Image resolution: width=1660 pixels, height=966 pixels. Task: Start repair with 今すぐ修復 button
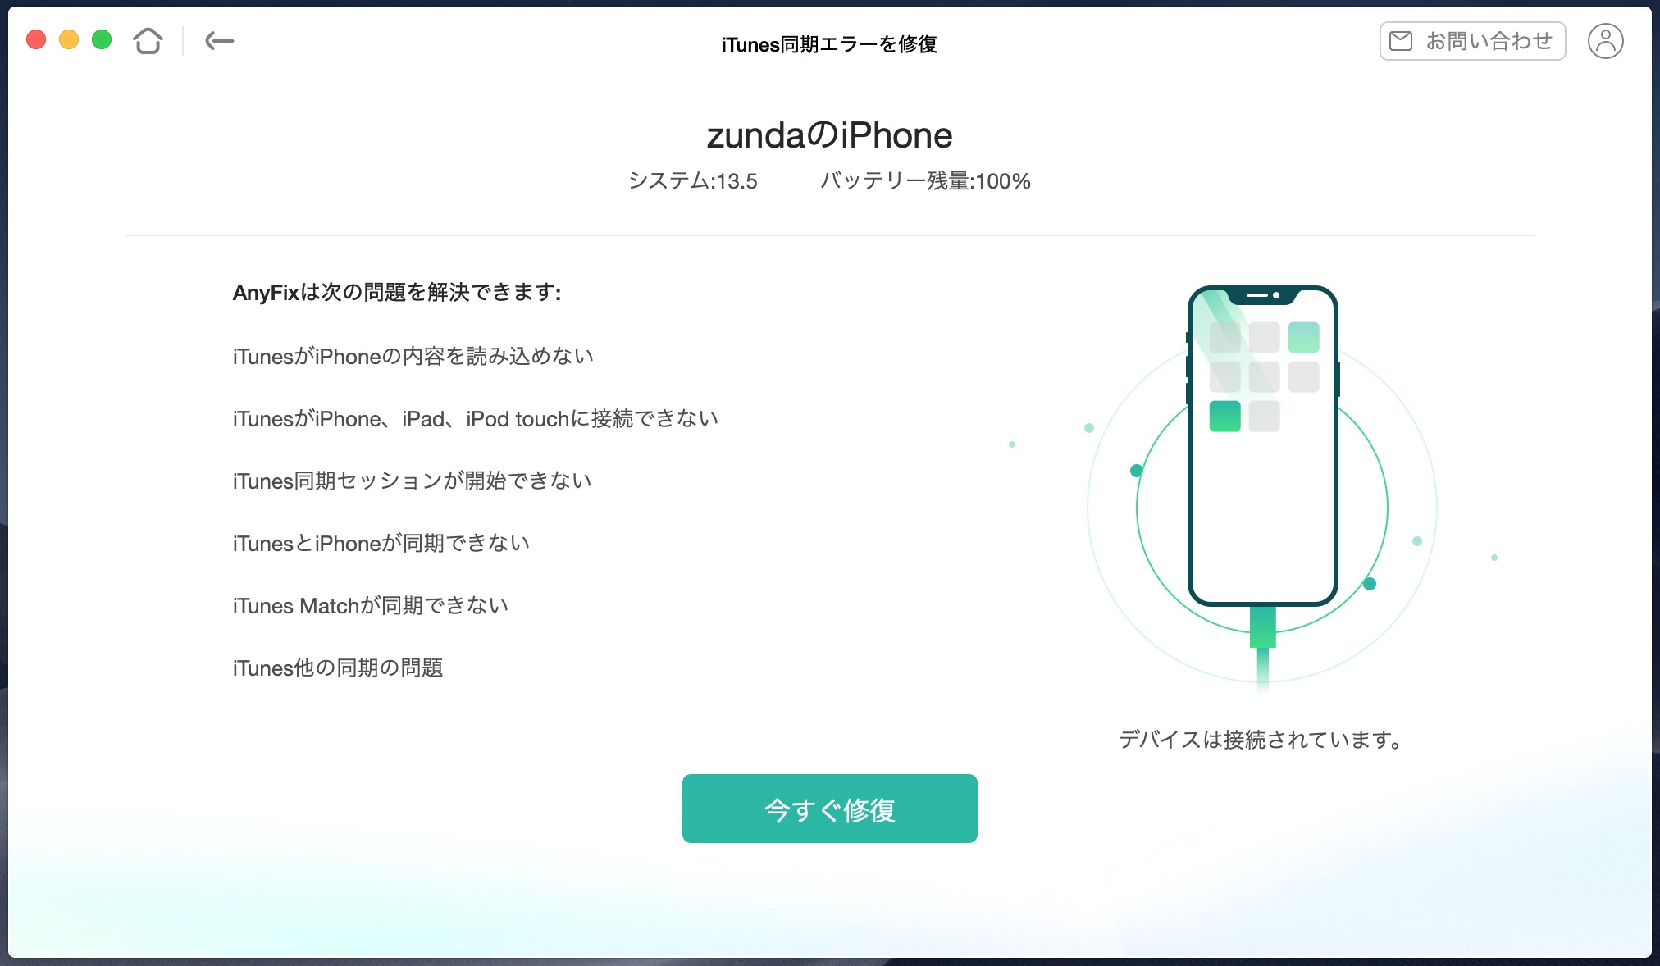(x=829, y=809)
